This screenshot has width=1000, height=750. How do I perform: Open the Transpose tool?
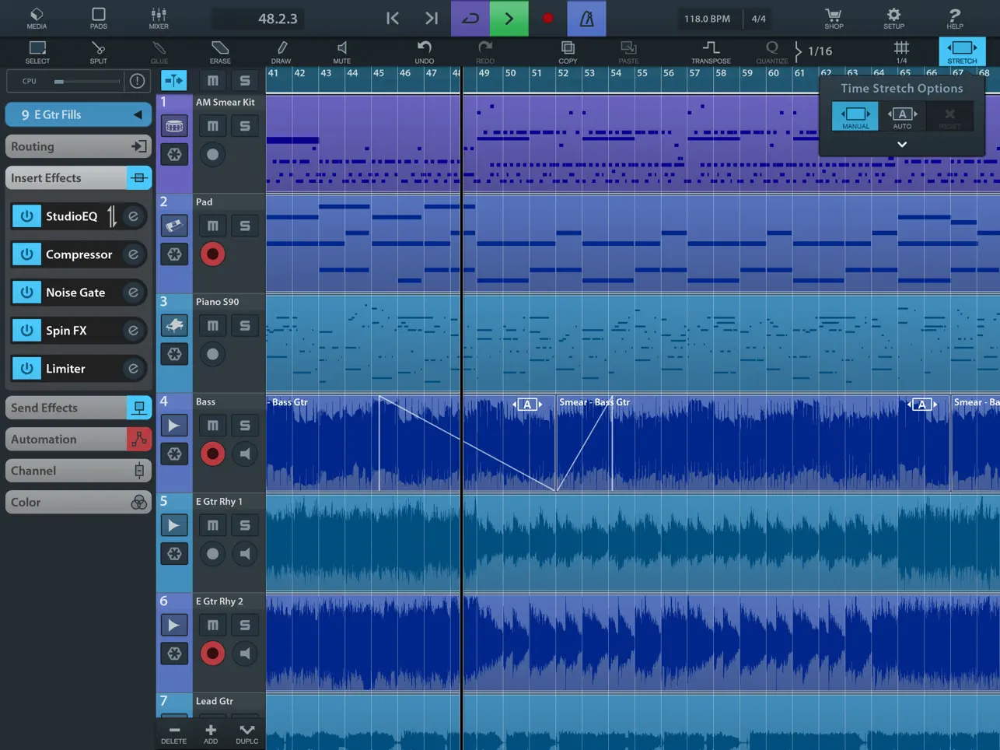[x=711, y=51]
